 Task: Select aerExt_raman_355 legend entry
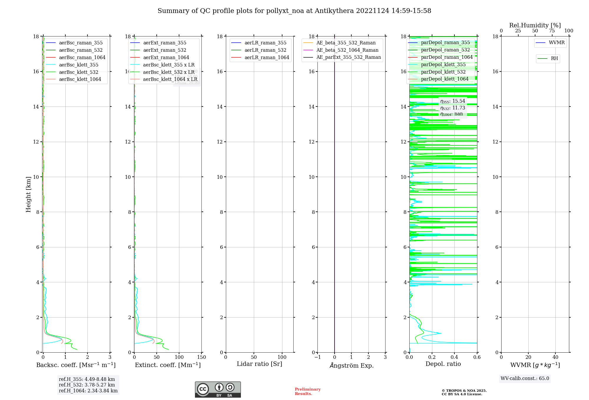point(158,43)
